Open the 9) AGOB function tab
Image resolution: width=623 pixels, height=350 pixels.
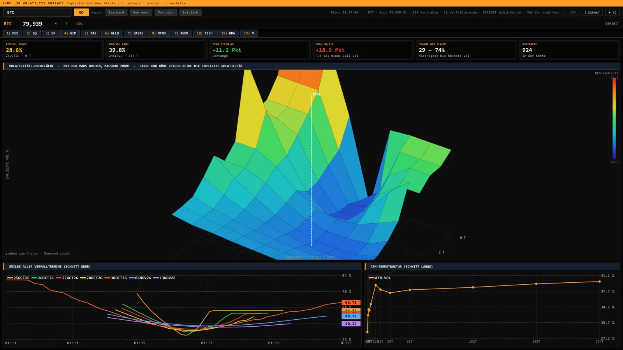coord(181,33)
